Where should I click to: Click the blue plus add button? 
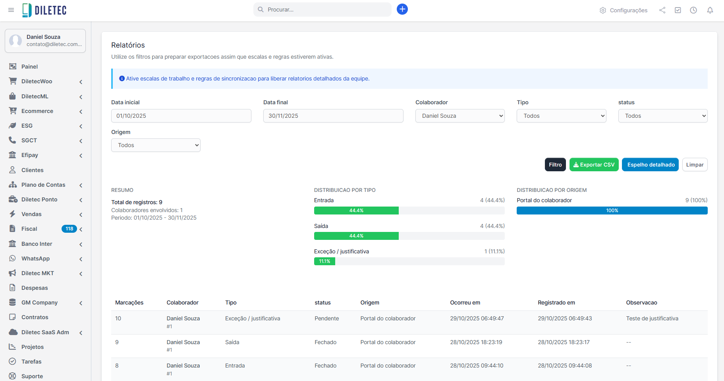pos(402,9)
